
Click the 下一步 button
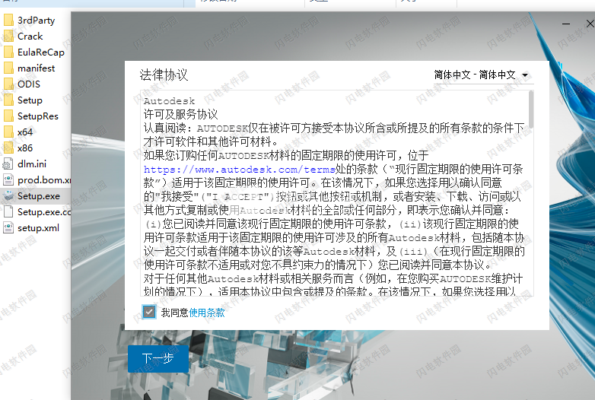click(157, 358)
